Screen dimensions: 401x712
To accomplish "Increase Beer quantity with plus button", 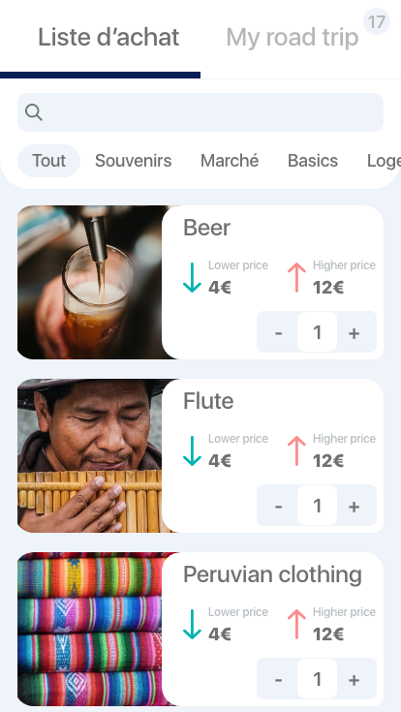I will [355, 333].
